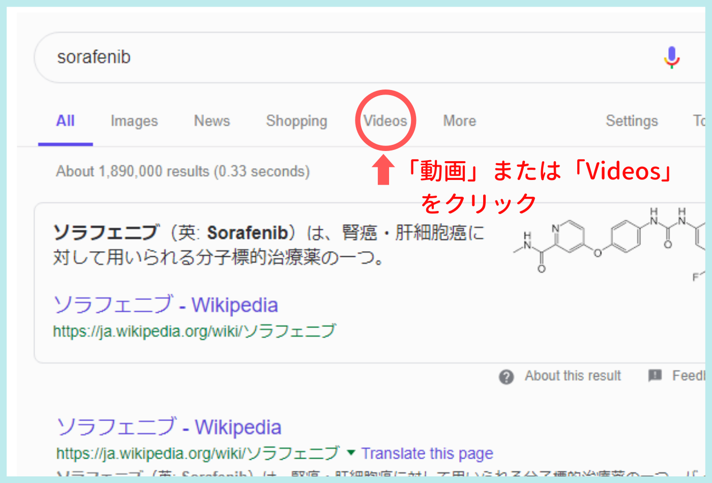Image resolution: width=712 pixels, height=483 pixels.
Task: Open the sorafenib chemical structure image
Action: coord(610,244)
